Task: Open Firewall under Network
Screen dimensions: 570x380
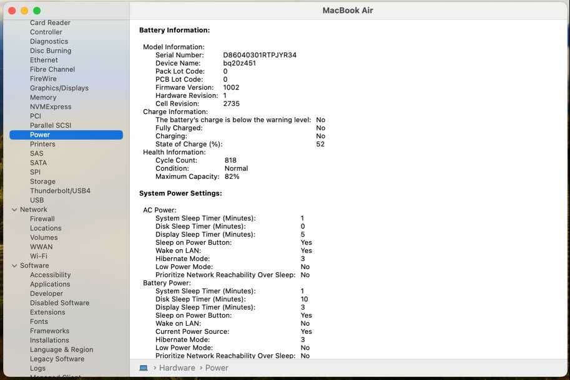Action: [42, 219]
